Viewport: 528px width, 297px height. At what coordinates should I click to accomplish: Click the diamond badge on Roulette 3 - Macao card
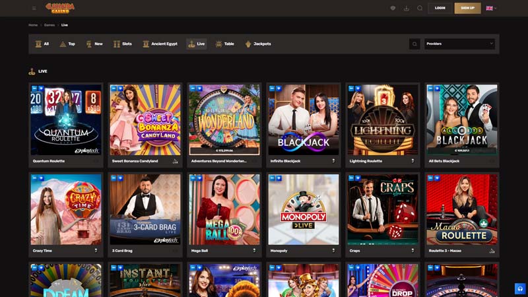click(x=437, y=178)
